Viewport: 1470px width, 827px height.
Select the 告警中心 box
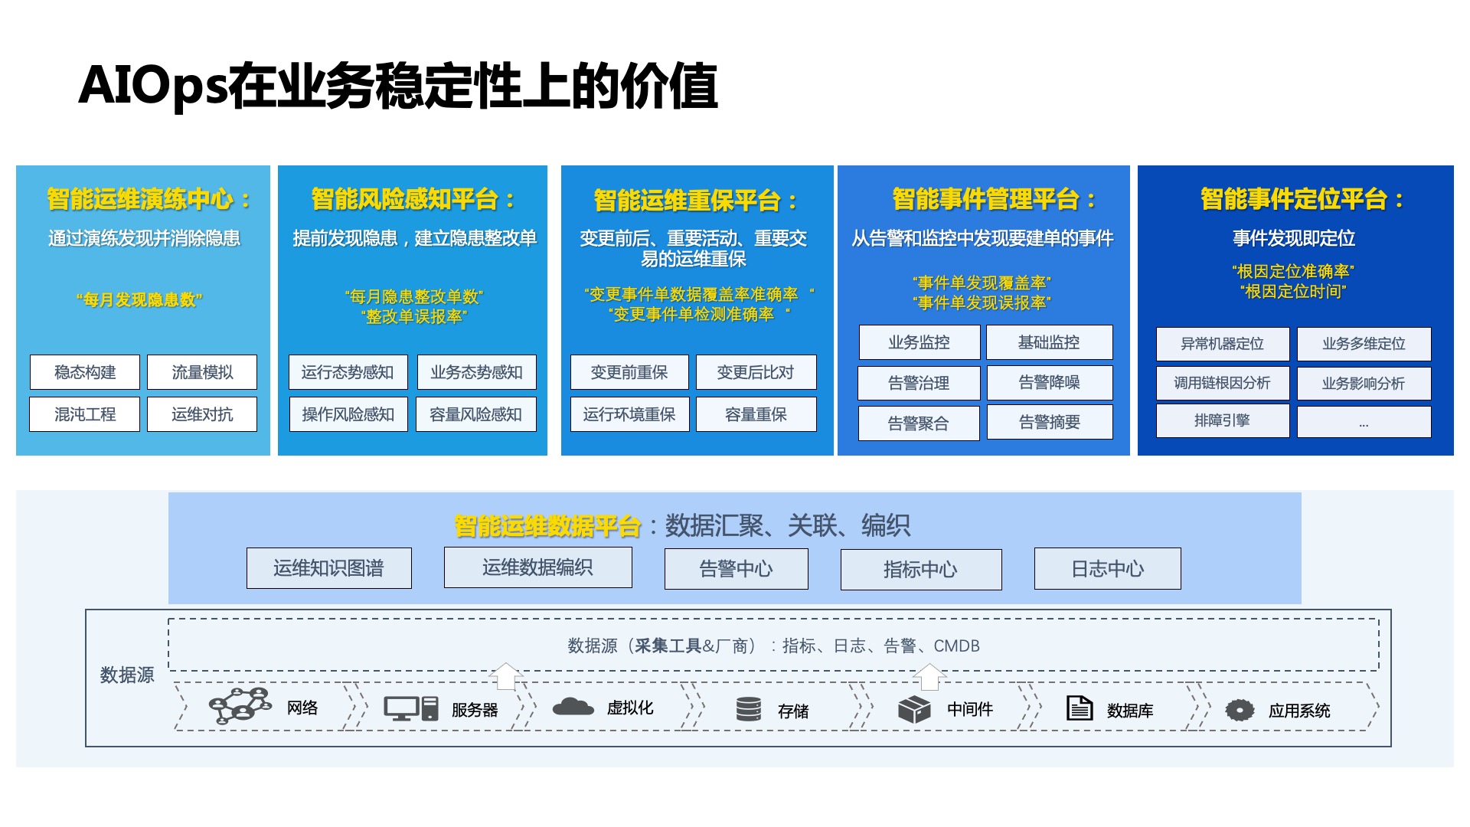tap(736, 569)
